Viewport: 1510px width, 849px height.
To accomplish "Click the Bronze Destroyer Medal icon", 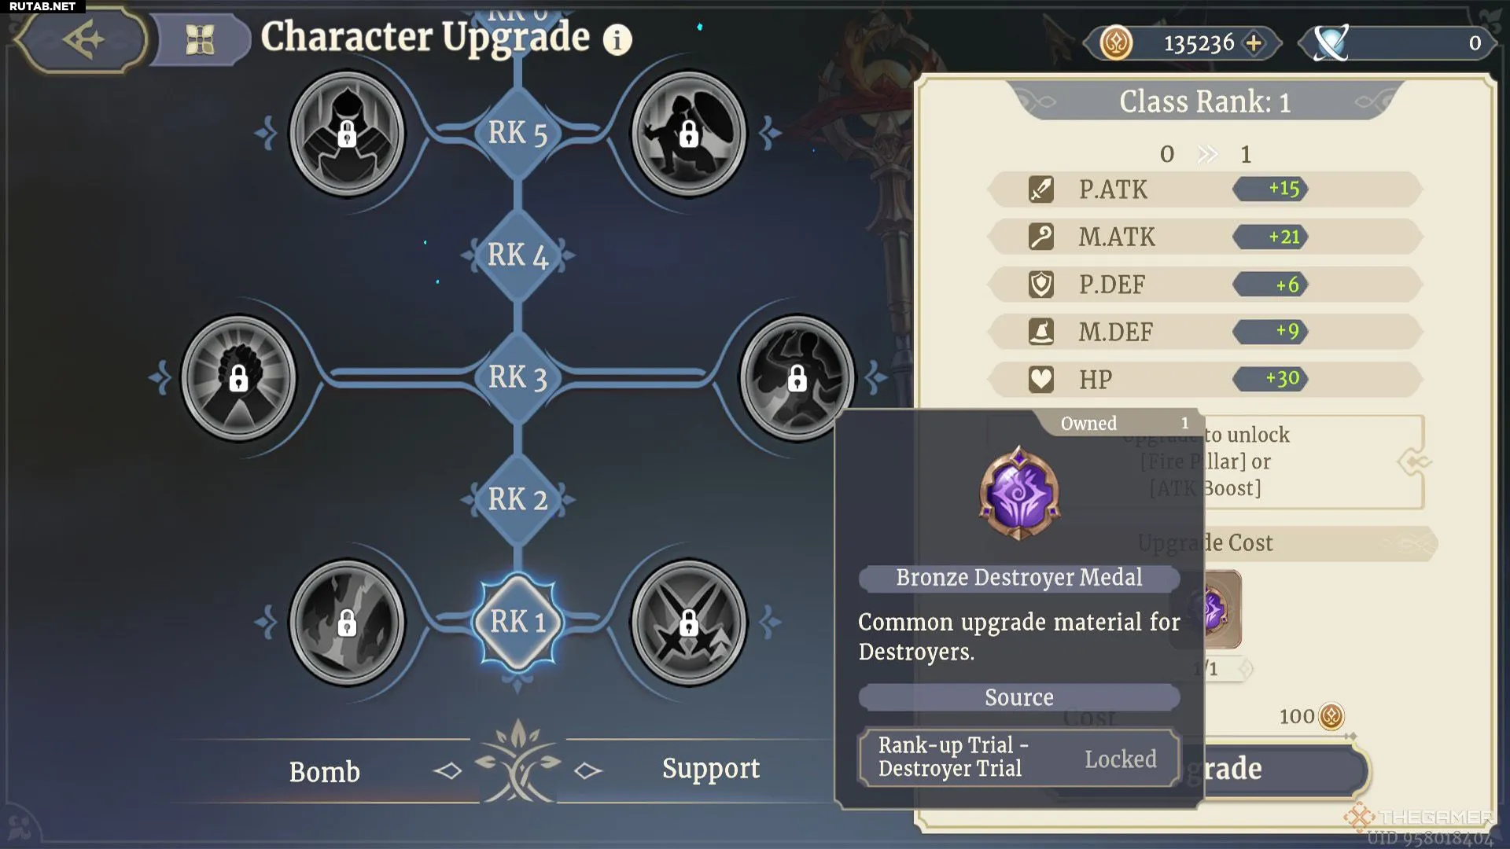I will point(1019,494).
